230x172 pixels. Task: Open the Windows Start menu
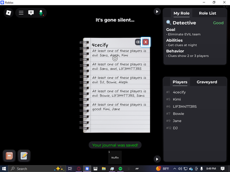[4, 169]
